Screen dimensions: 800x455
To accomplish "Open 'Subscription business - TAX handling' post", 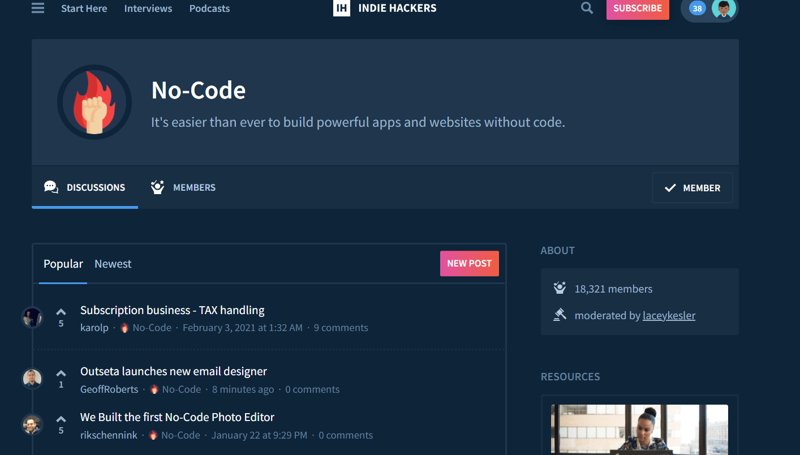I will click(x=173, y=310).
